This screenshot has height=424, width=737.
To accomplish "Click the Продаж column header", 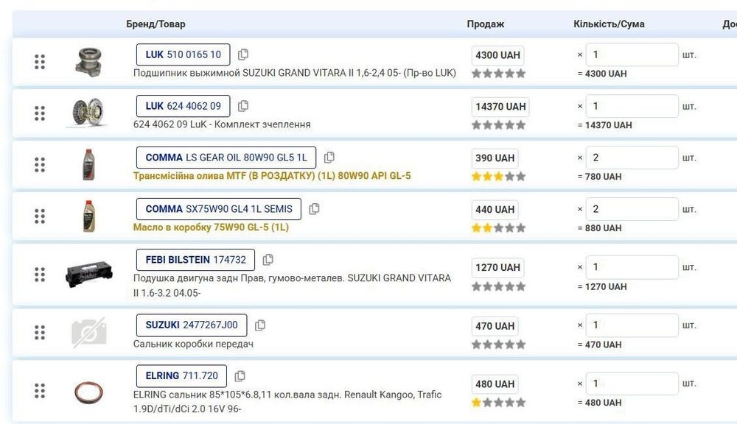I will [486, 24].
